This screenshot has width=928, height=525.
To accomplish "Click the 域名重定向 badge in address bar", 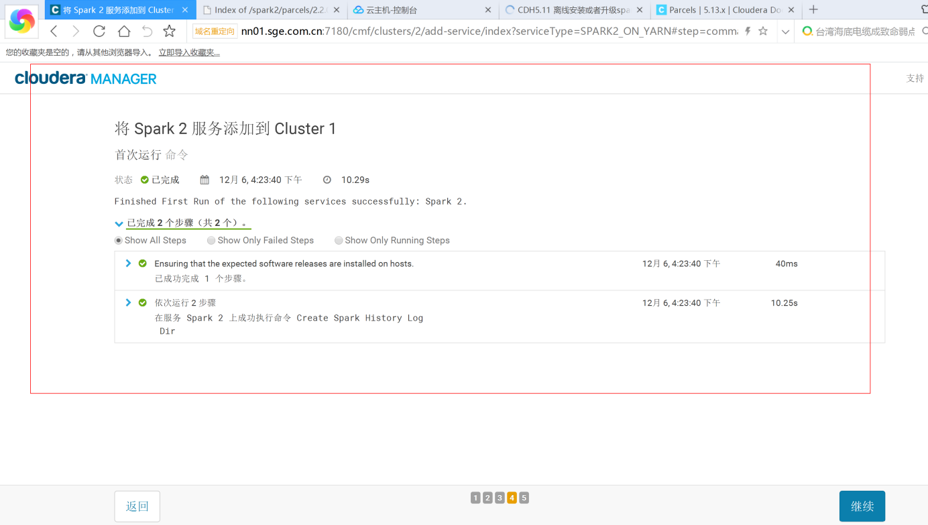I will pos(215,32).
